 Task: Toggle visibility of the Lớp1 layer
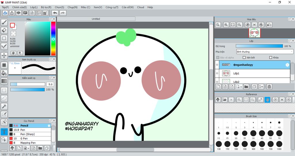[x=217, y=73]
